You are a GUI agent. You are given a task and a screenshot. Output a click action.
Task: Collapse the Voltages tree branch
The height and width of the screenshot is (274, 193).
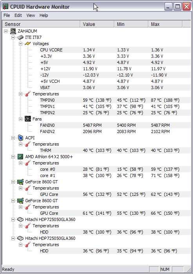click(x=20, y=44)
